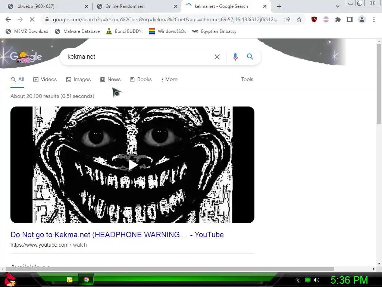Open a new tab
The width and height of the screenshot is (382, 287).
279,6
